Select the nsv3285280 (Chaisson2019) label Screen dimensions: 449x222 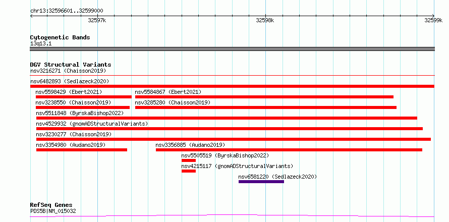(173, 102)
